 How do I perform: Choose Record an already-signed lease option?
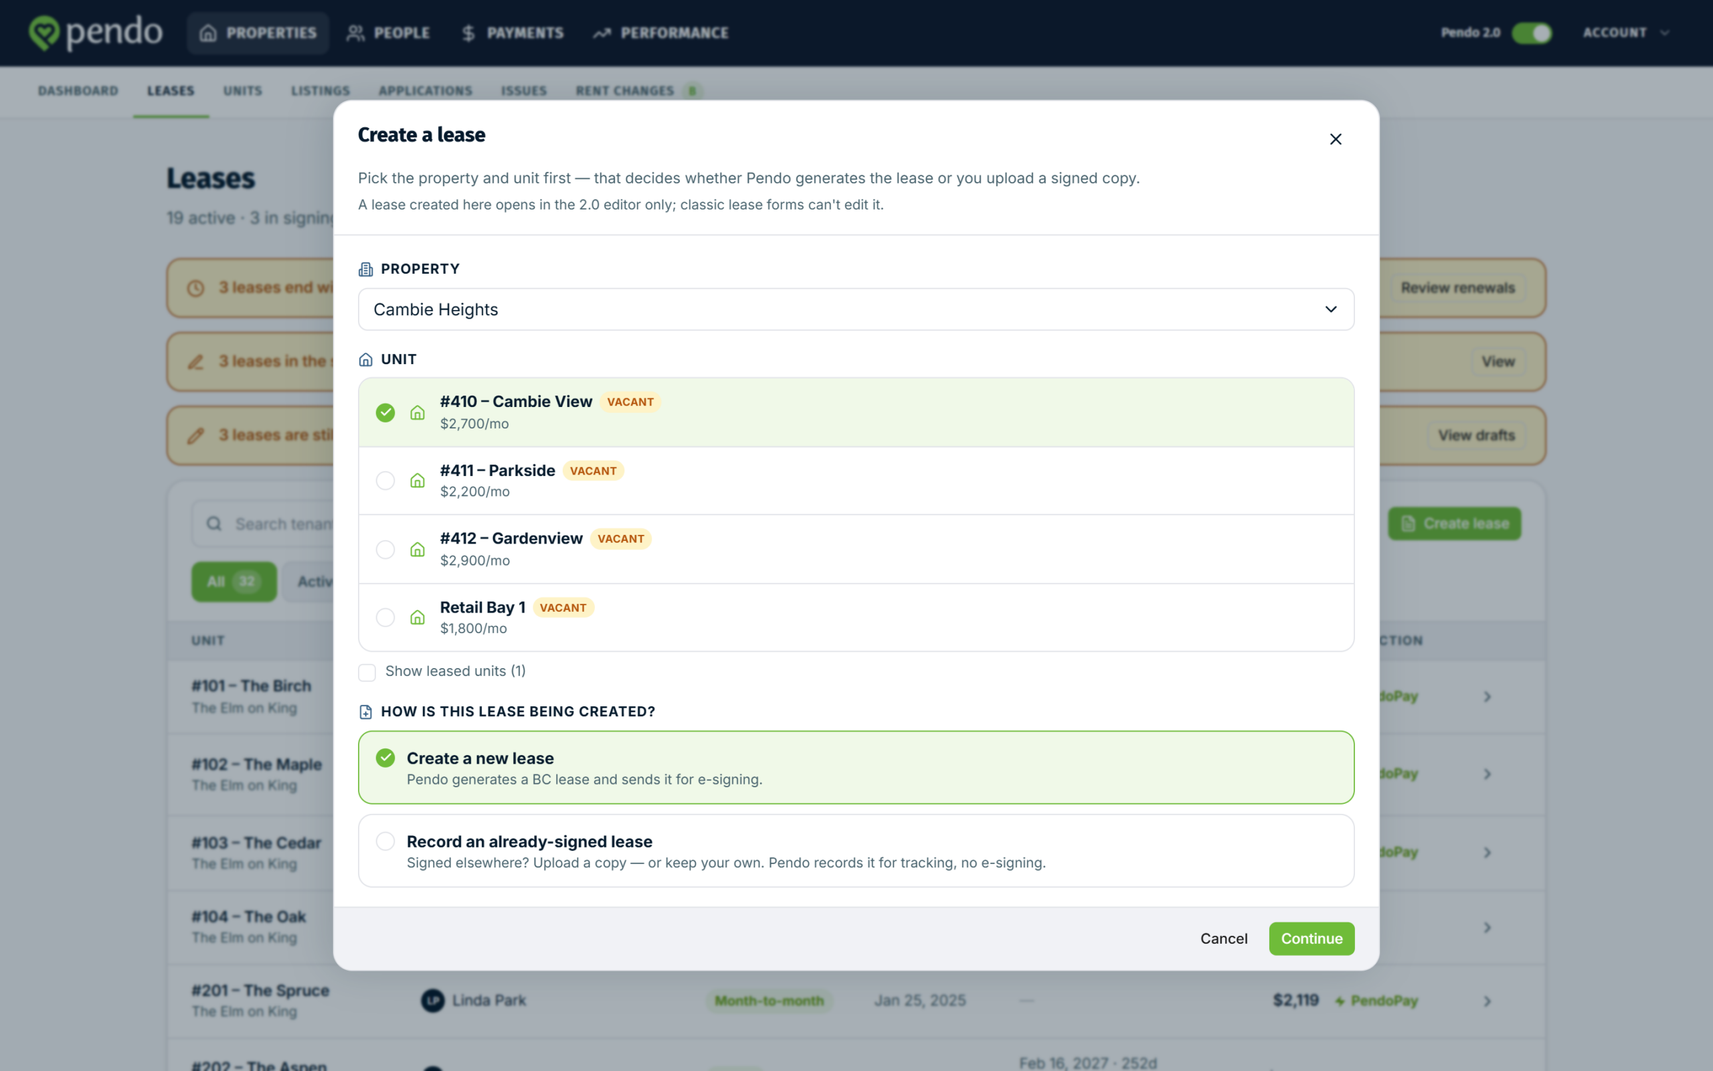(x=856, y=851)
